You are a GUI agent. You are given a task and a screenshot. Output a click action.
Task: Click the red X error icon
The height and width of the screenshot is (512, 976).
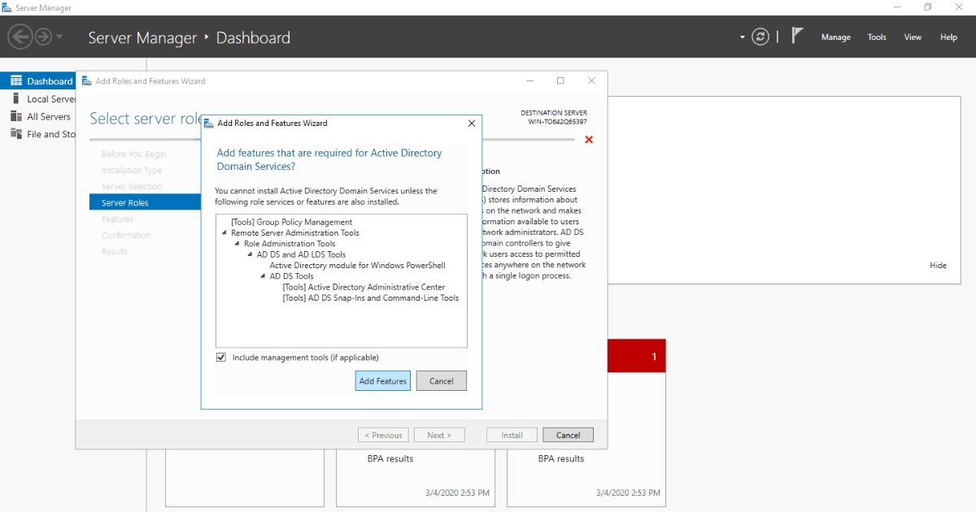point(589,140)
